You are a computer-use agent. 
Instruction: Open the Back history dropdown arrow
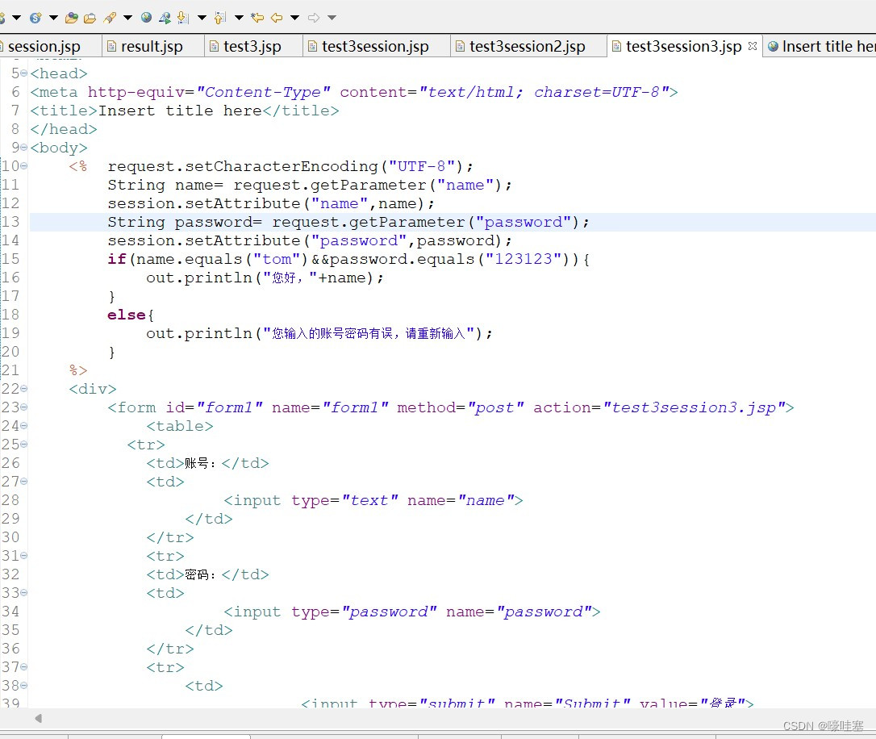295,18
